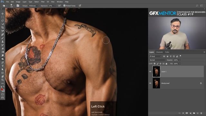This screenshot has width=206, height=116.
Task: Enable airbrush-style build-up icon
Action: (x=59, y=6)
